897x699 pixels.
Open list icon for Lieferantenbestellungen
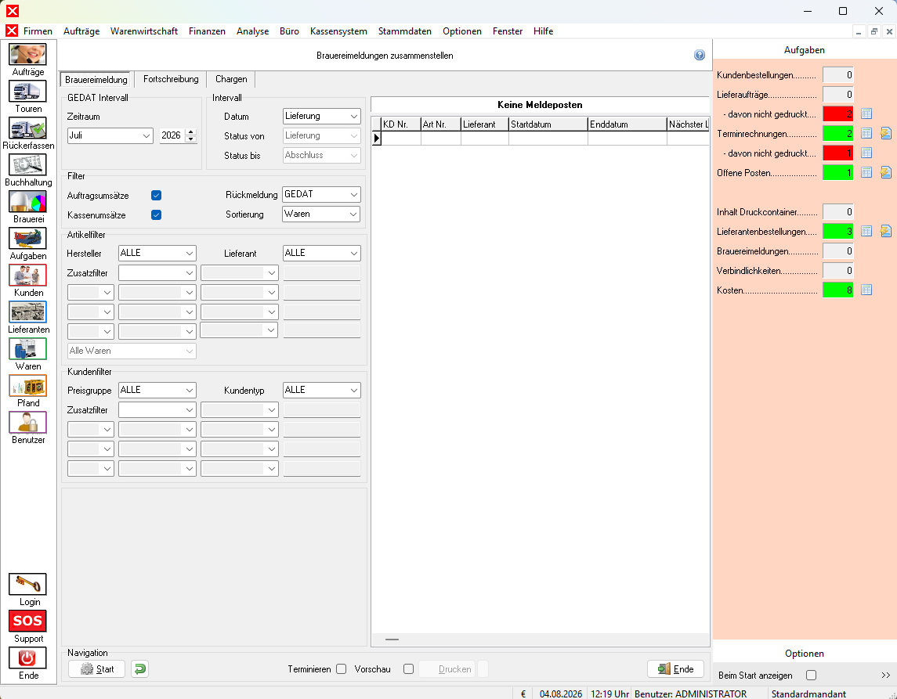(x=866, y=232)
